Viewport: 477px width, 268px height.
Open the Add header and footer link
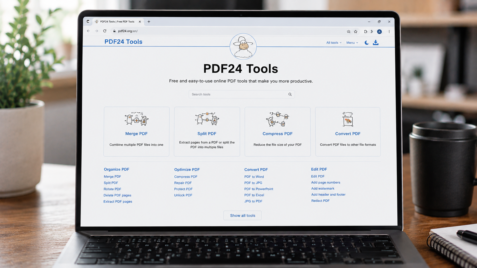click(x=328, y=195)
